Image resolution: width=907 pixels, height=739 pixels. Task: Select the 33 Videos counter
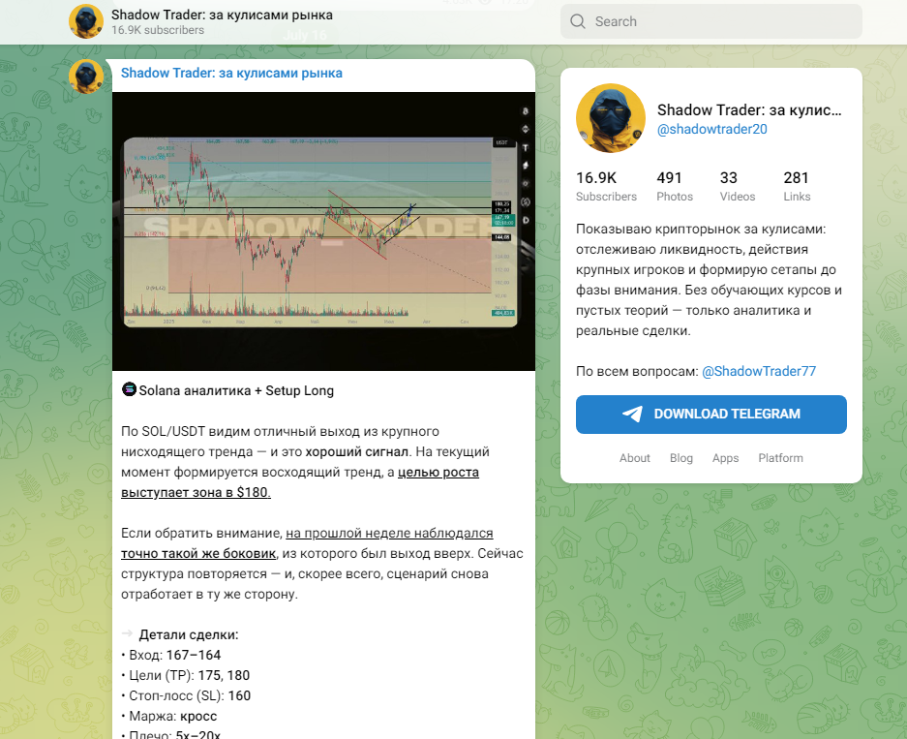(738, 186)
